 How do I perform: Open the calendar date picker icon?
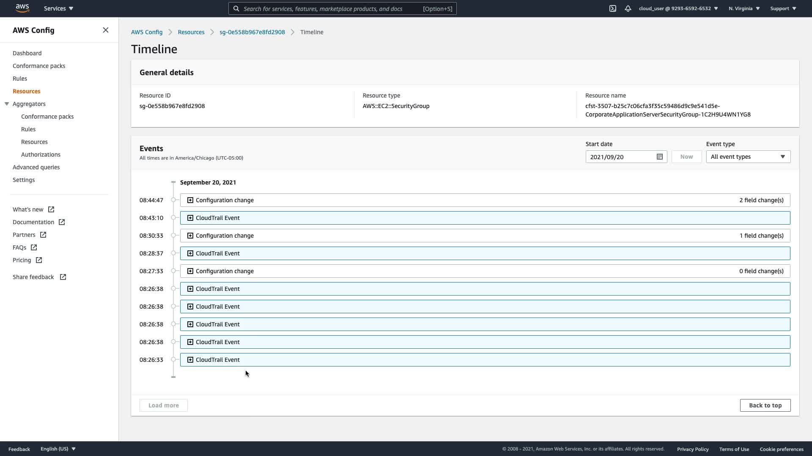pyautogui.click(x=659, y=157)
